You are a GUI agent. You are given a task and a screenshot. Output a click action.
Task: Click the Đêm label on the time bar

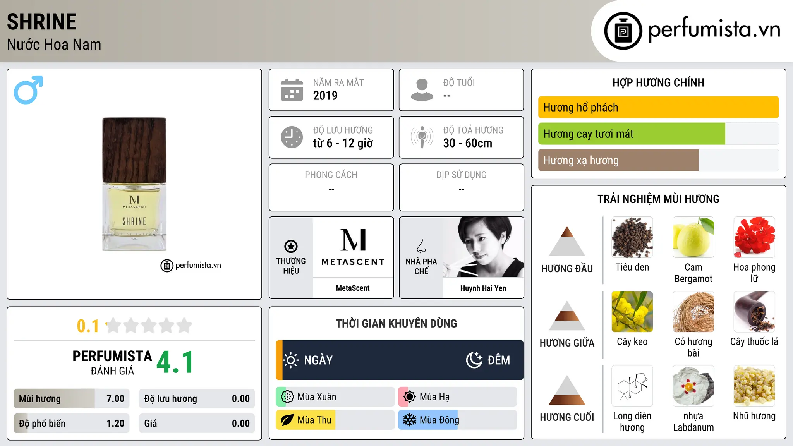click(x=499, y=360)
